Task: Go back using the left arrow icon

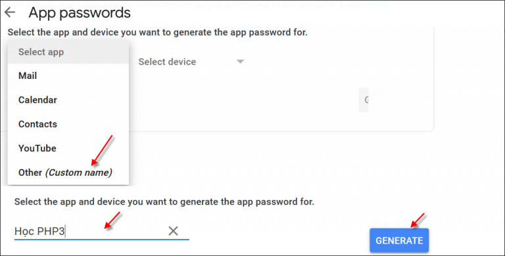Action: coord(10,13)
